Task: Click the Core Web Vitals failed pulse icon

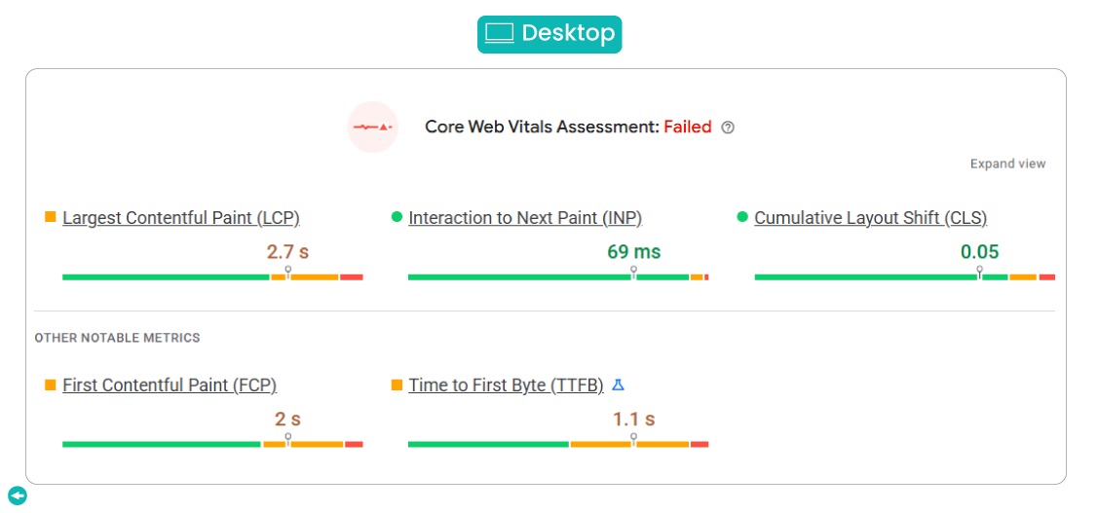Action: (373, 128)
